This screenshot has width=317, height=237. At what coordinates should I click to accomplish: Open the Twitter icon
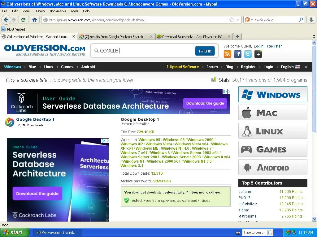[248, 54]
